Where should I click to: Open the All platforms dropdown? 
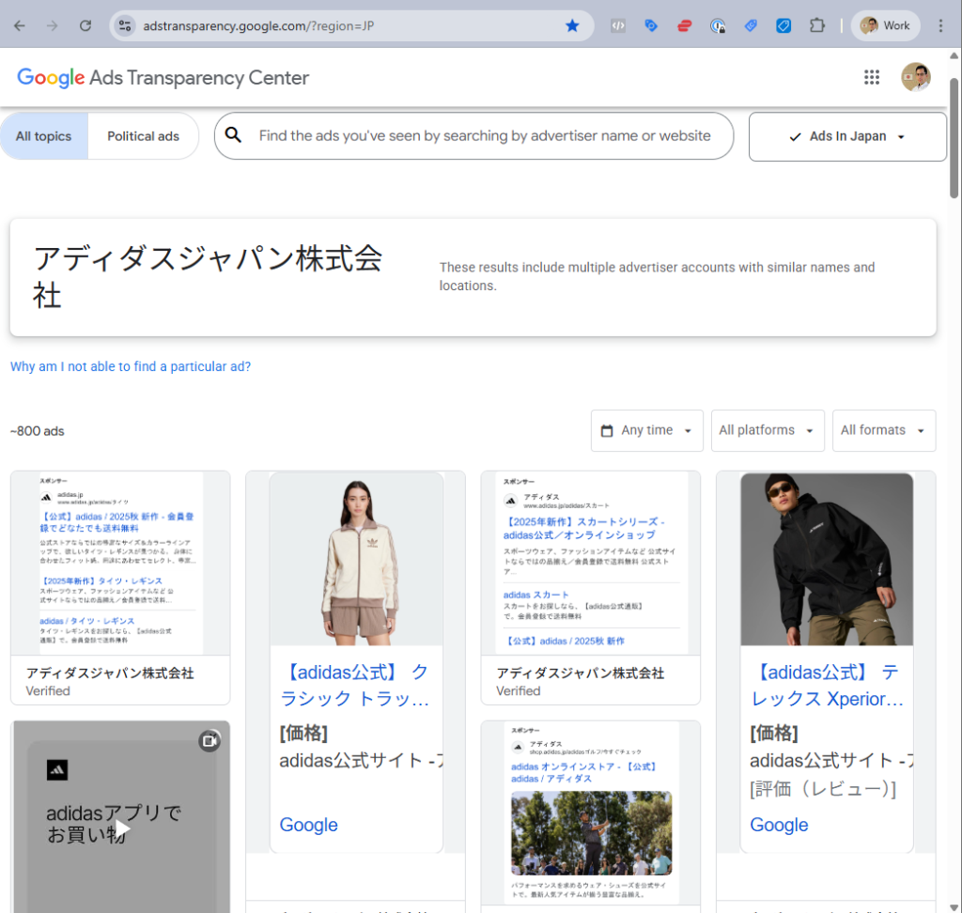point(768,430)
